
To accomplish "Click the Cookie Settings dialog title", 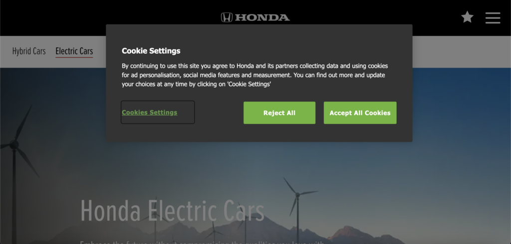I will tap(151, 51).
